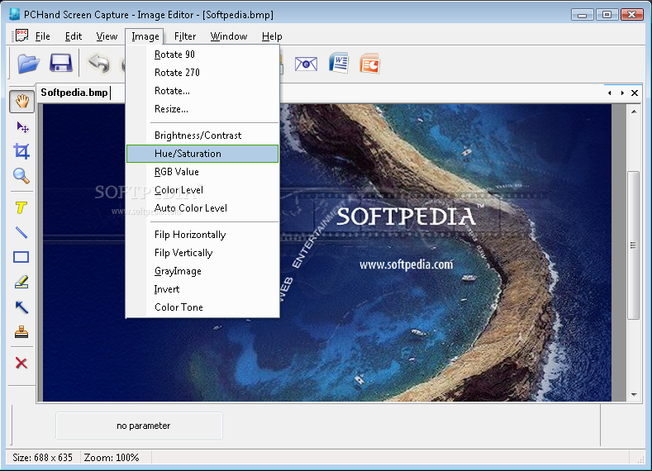Click the 'Size: 688 x 635' status text

pos(42,458)
